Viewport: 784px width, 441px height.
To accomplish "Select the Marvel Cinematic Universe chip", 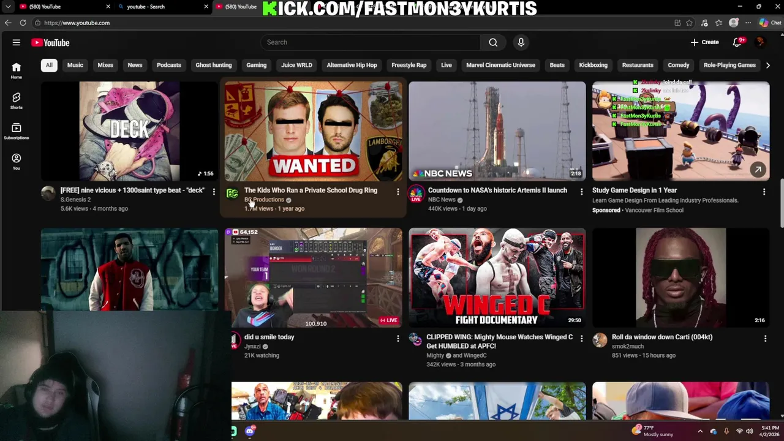I will [501, 65].
